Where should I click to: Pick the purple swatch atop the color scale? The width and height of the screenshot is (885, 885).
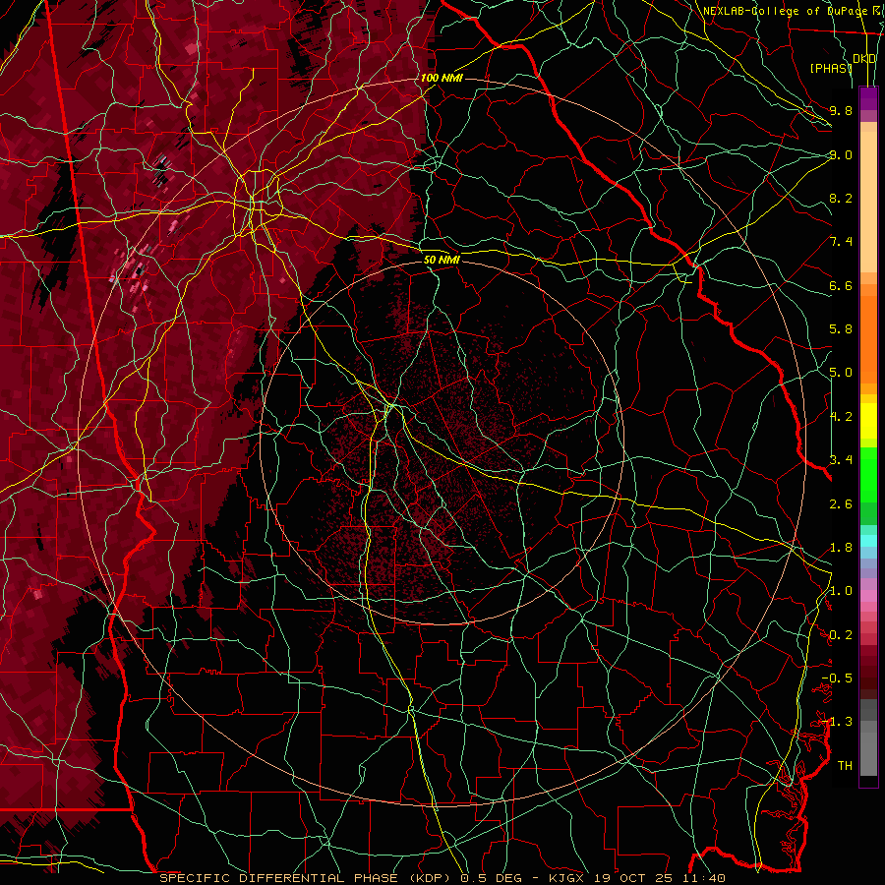pyautogui.click(x=868, y=98)
